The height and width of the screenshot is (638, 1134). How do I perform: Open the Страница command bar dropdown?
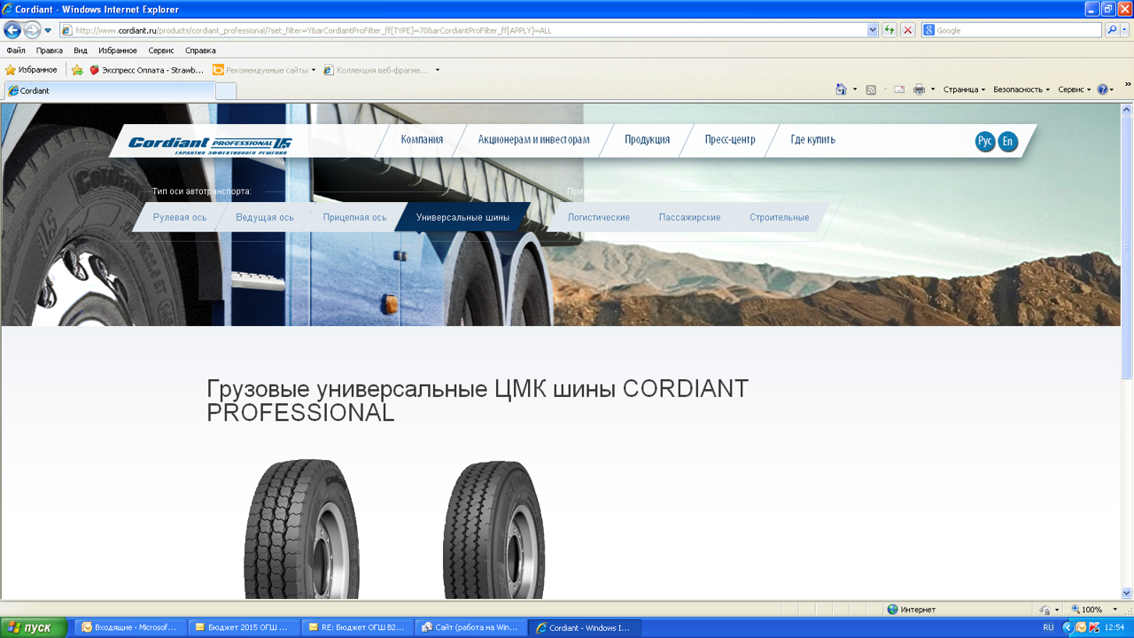(964, 89)
